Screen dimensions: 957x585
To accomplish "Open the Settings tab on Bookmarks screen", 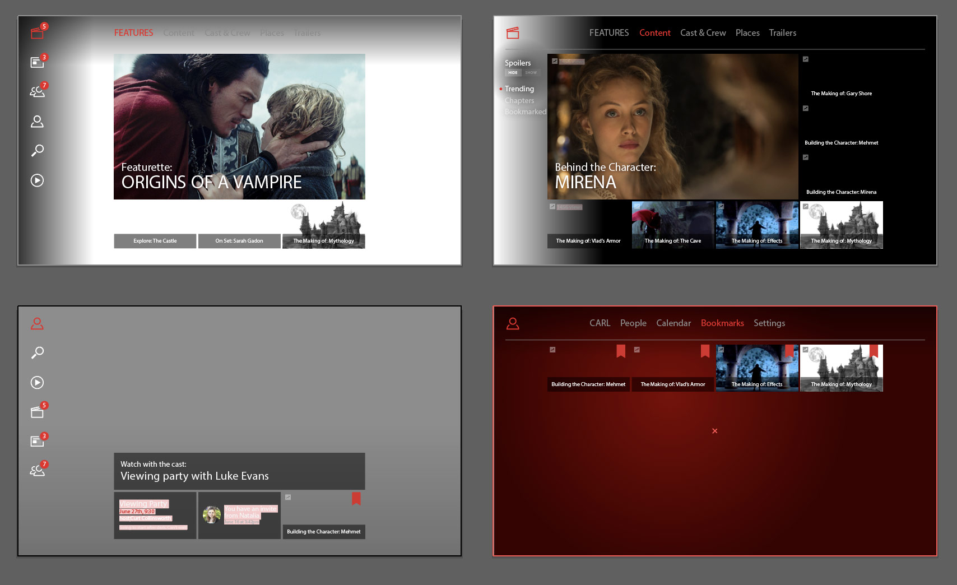I will click(x=769, y=323).
